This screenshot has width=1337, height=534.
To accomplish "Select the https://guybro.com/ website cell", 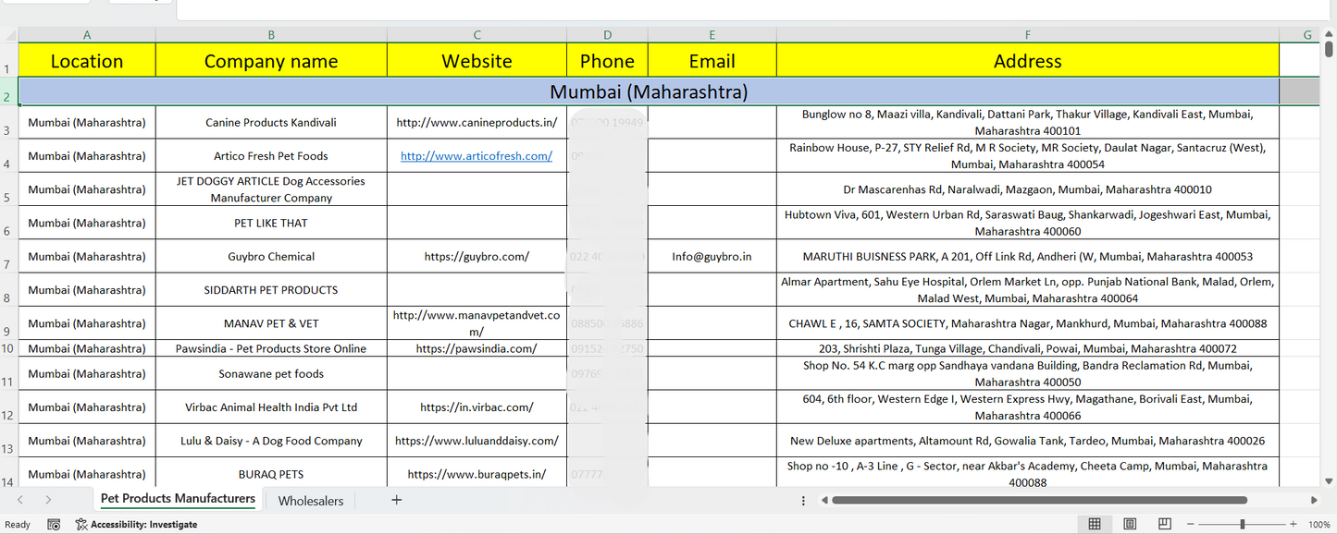I will tap(477, 256).
